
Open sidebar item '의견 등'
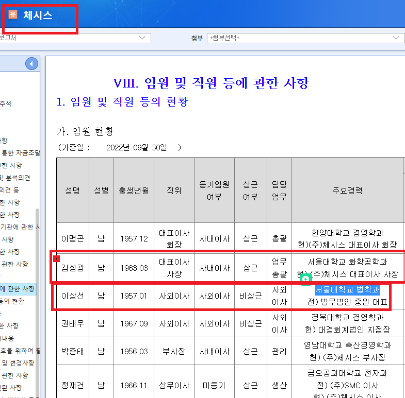(x=10, y=190)
